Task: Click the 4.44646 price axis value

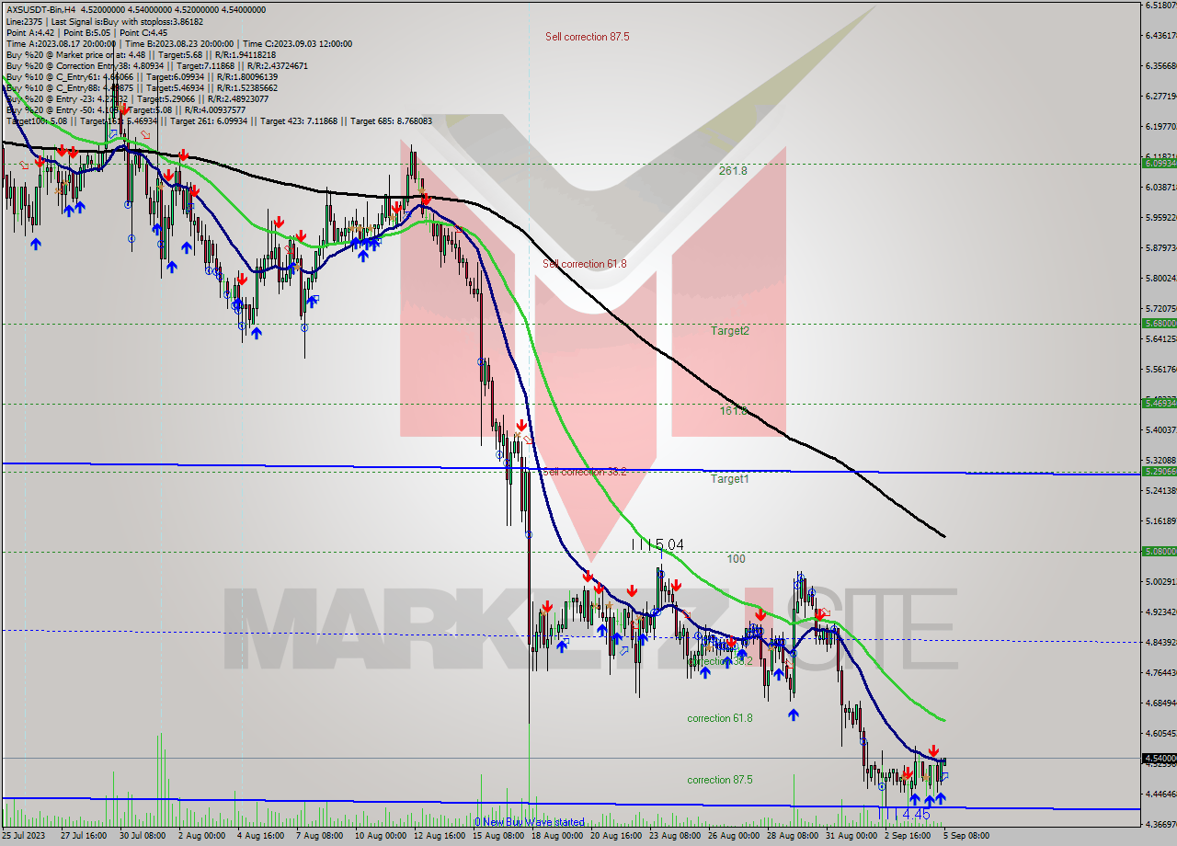Action: 1160,794
